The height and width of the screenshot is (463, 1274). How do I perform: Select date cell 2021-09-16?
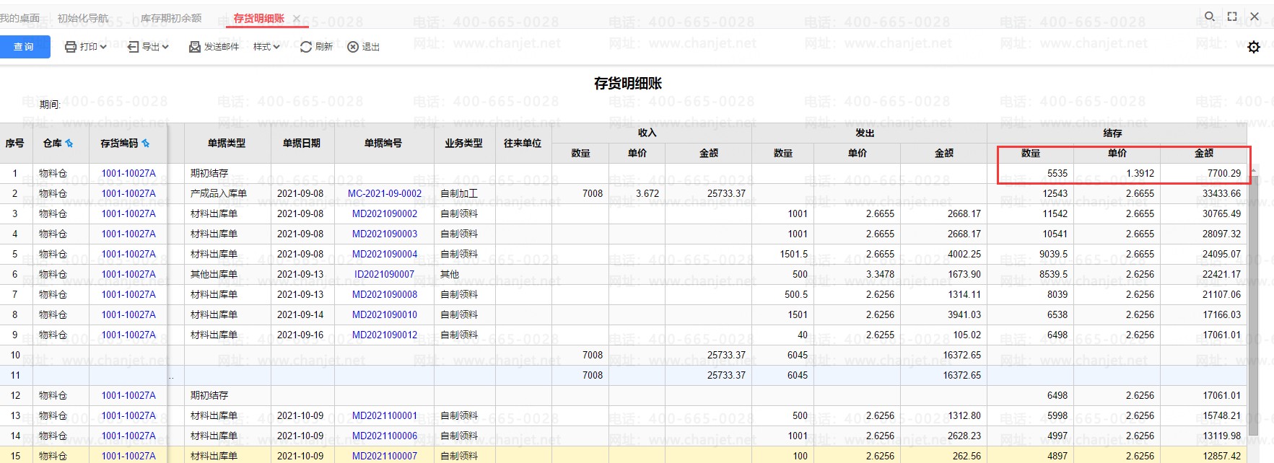[302, 335]
